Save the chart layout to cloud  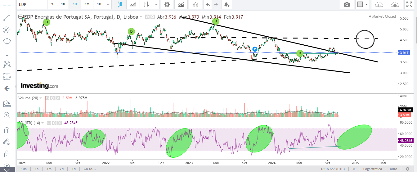[395, 4]
